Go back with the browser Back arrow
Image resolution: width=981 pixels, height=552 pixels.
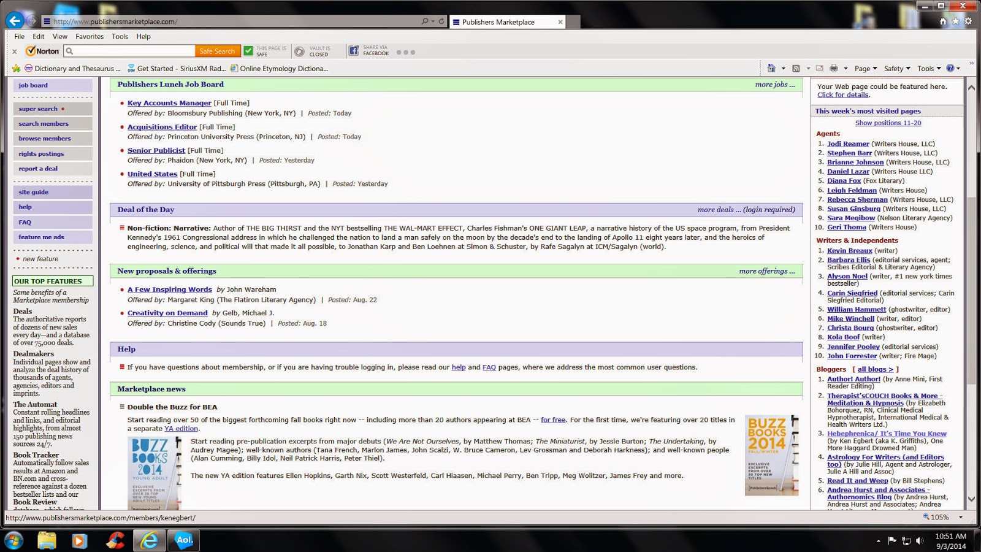15,21
